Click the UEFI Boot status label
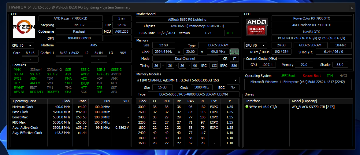 pos(288,76)
